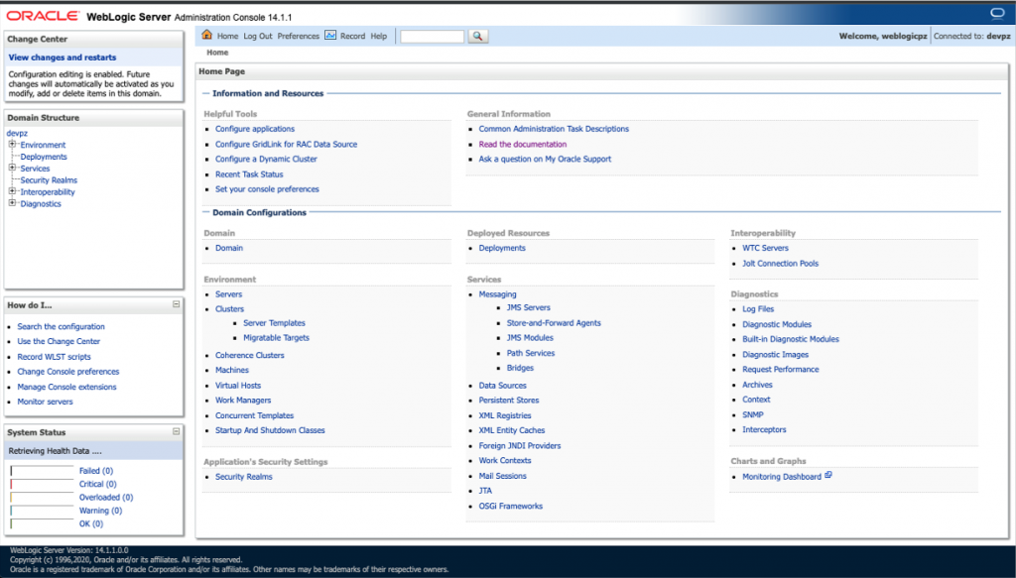1016x578 pixels.
Task: Open the Deployments link under Deployed Resources
Action: coord(502,248)
